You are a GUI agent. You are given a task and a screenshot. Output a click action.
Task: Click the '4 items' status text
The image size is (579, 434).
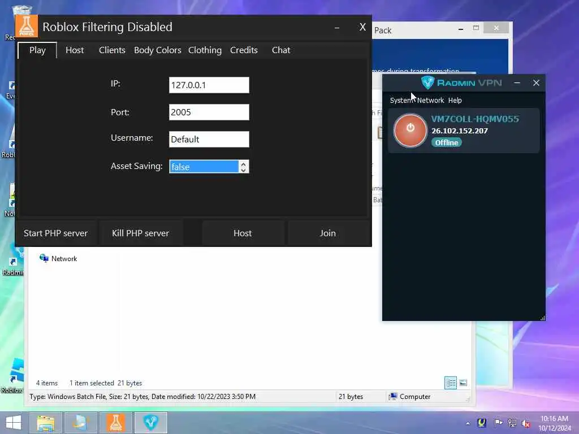[x=47, y=383]
